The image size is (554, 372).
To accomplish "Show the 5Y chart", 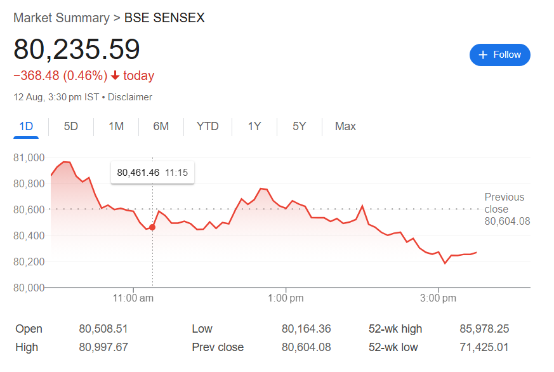I will point(300,126).
